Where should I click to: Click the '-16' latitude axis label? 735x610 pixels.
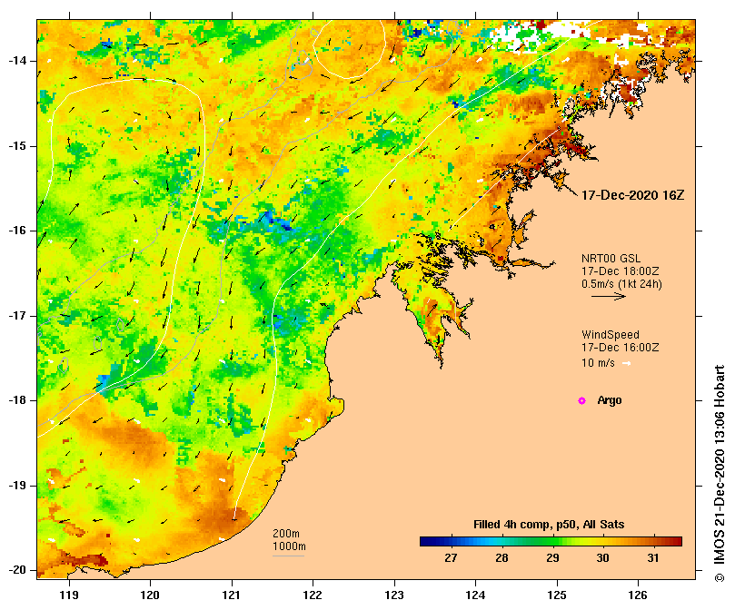(x=17, y=231)
